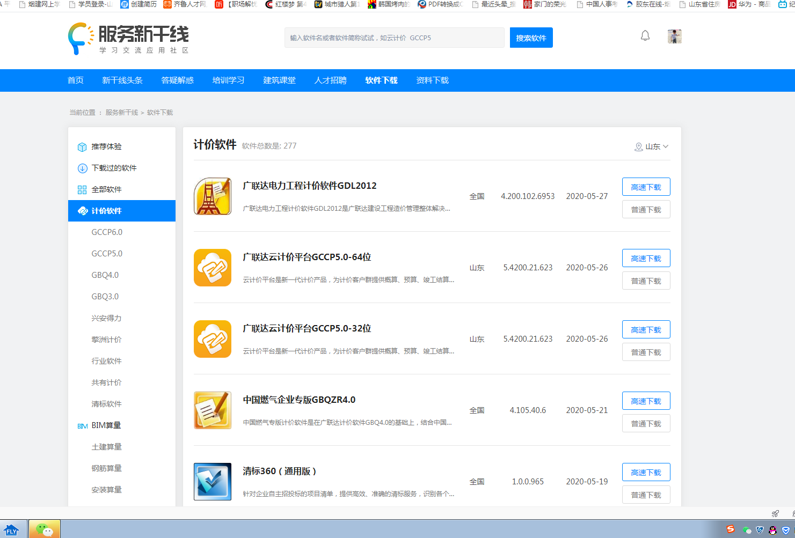Open the FLY start button in taskbar

11,530
